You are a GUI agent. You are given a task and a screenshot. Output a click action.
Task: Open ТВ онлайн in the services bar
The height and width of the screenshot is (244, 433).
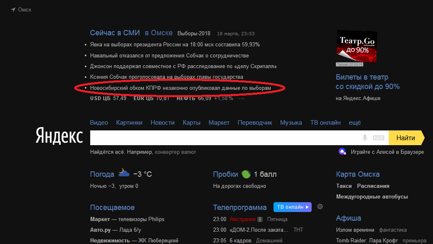tap(325, 123)
